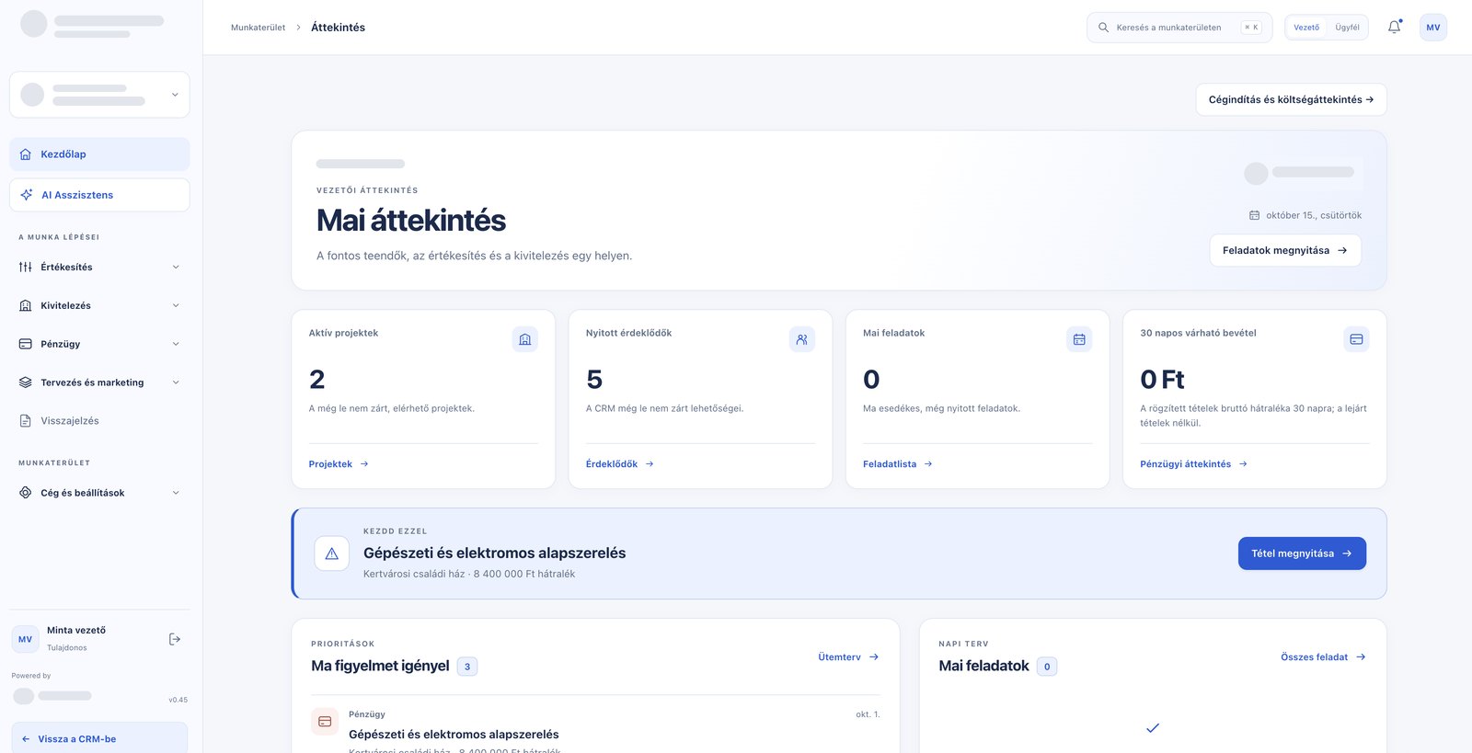Open the Projektek link
Viewport: 1472px width, 753px height.
tap(339, 464)
